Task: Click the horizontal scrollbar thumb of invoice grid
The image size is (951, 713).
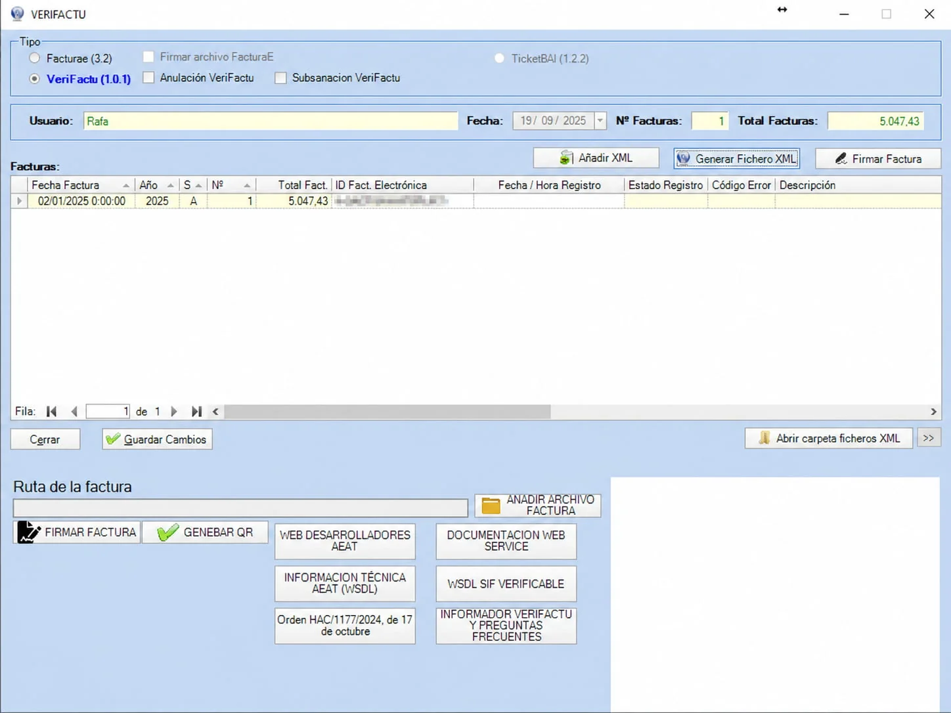Action: pos(387,412)
